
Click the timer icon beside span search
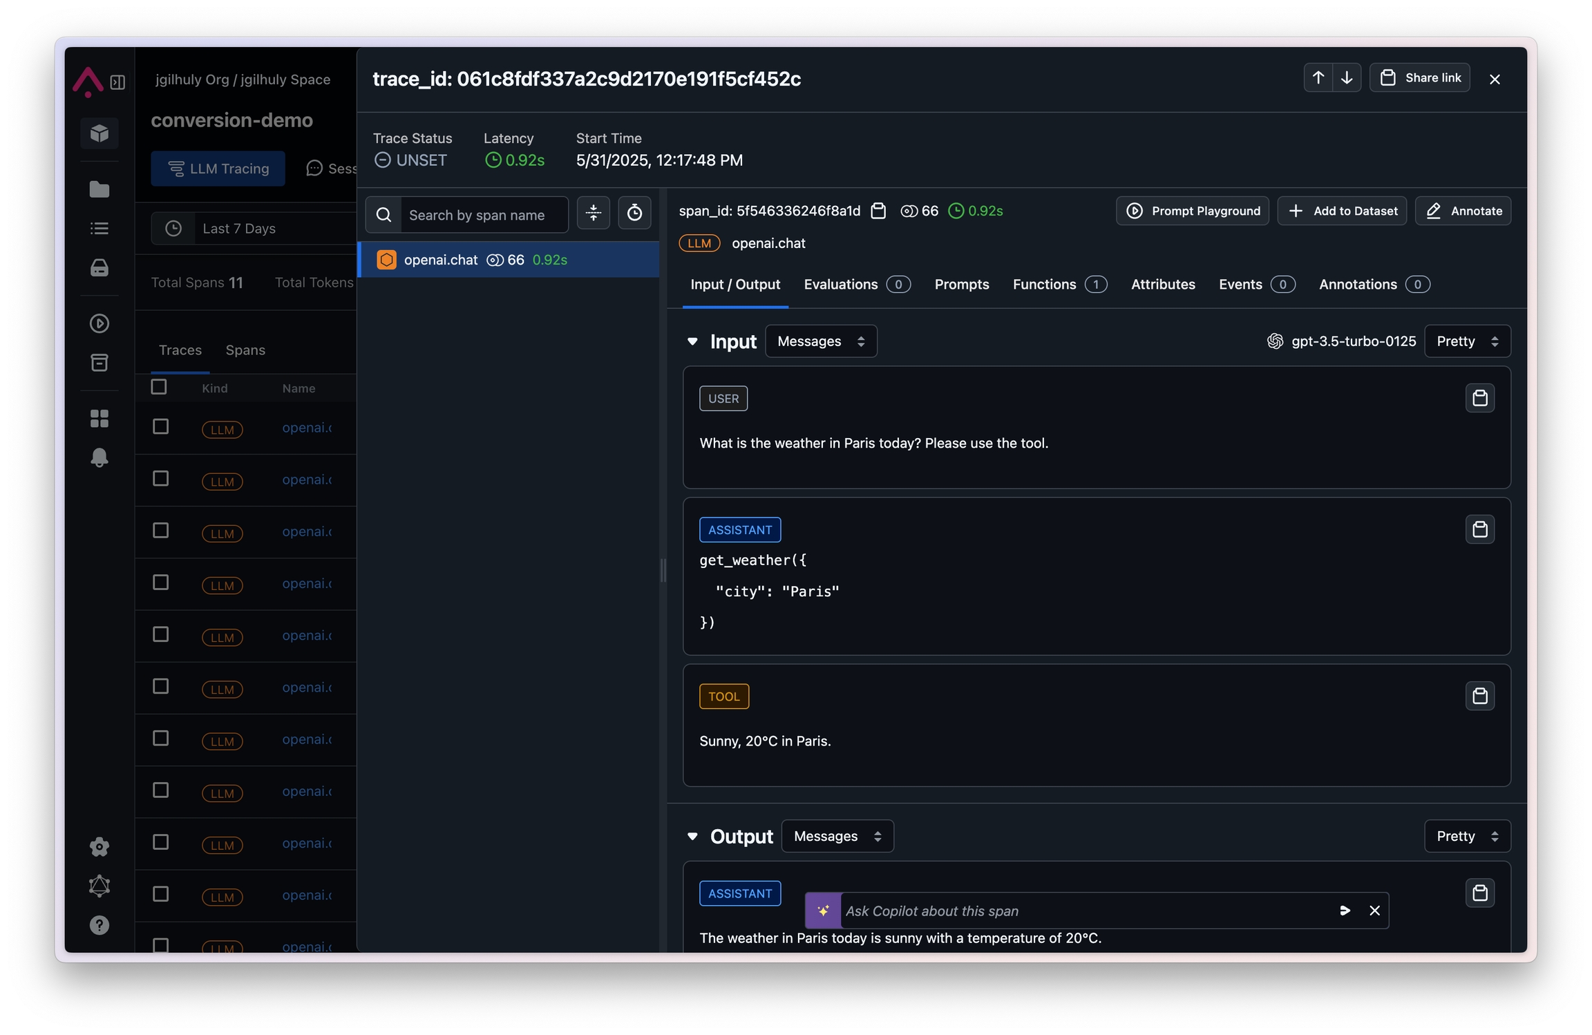point(634,213)
